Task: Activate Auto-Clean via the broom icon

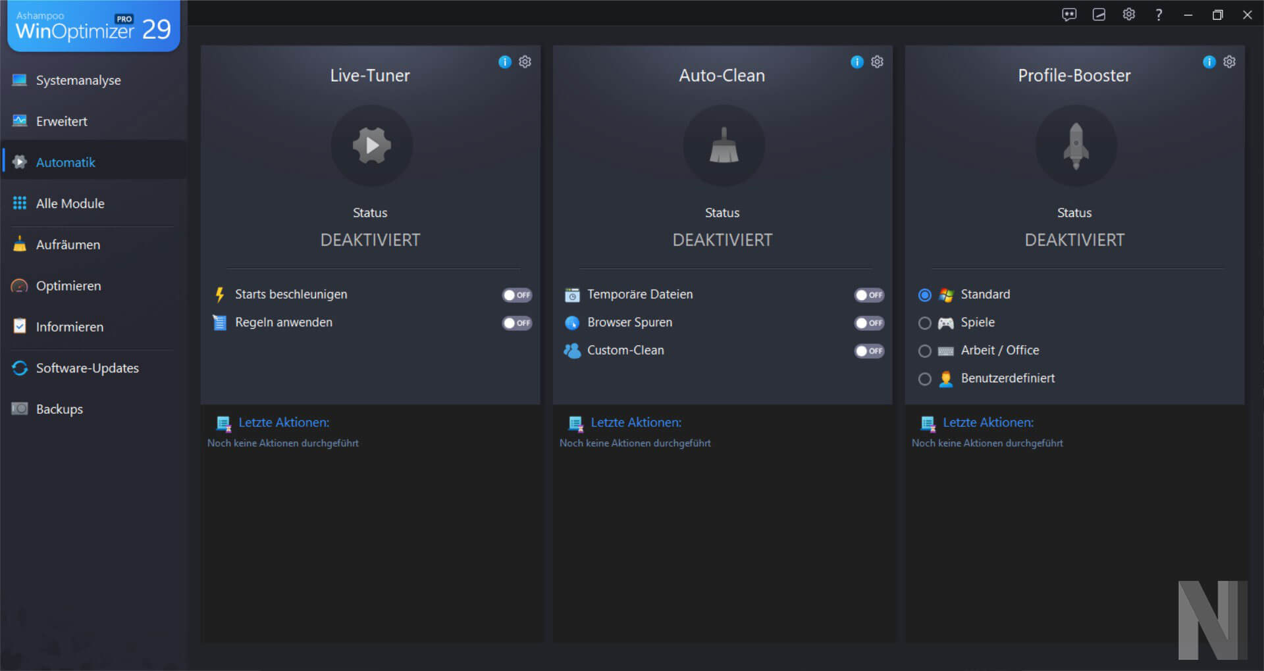Action: pos(724,145)
